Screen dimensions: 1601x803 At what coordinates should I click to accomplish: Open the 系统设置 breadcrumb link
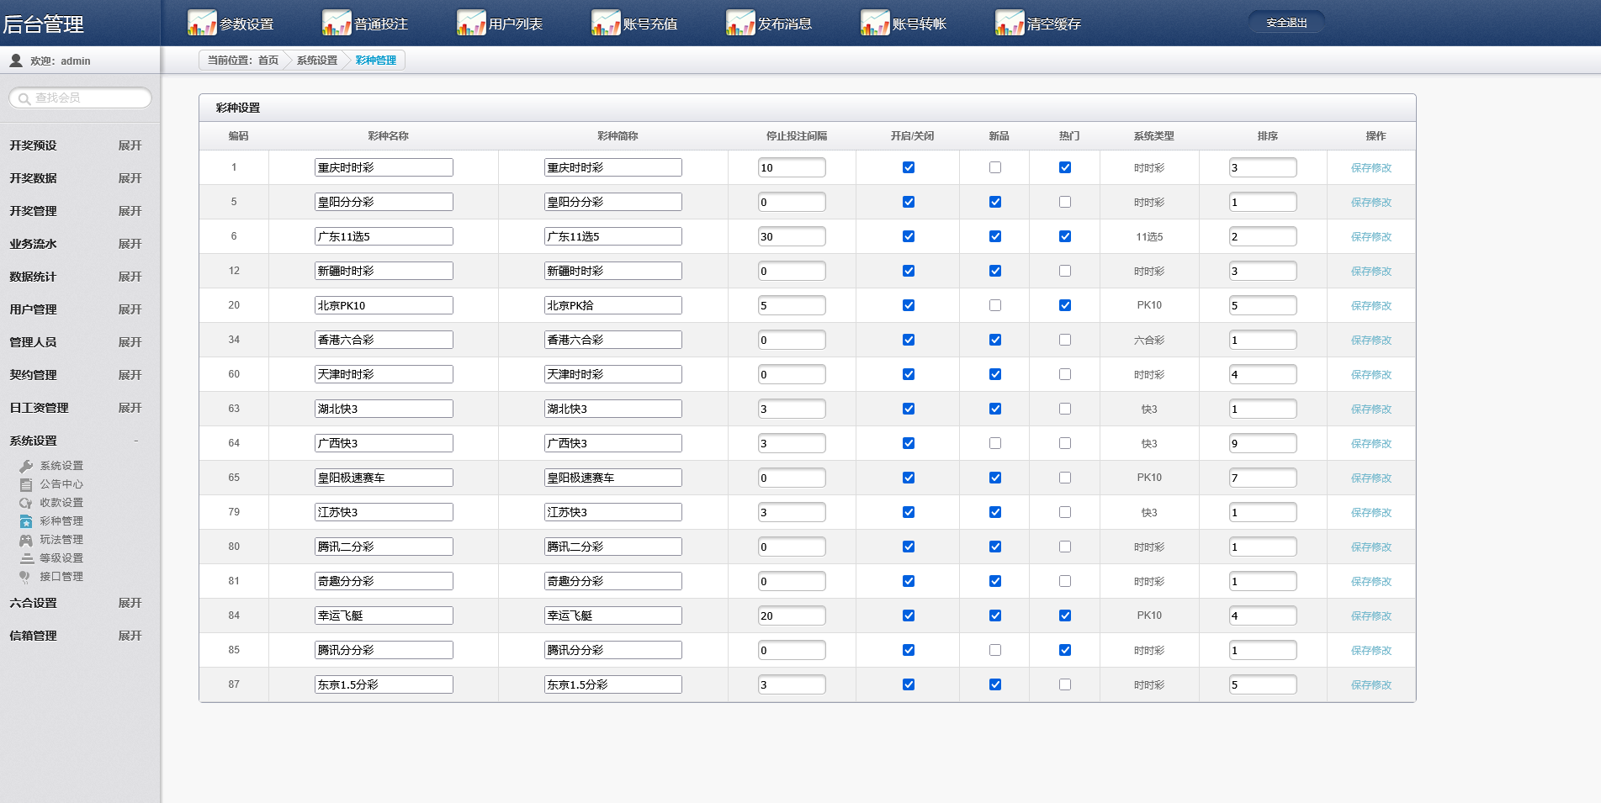(317, 61)
